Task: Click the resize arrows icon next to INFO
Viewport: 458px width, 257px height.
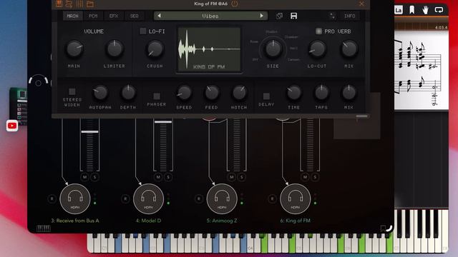Action: (332, 16)
